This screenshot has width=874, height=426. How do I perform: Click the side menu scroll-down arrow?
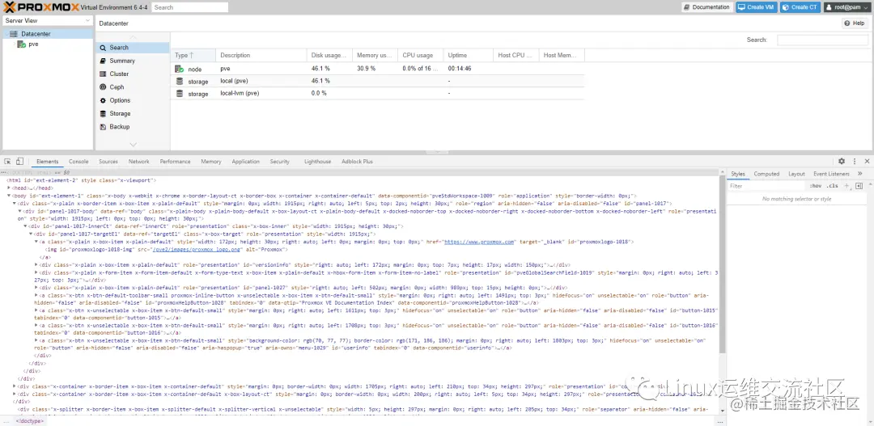[133, 145]
